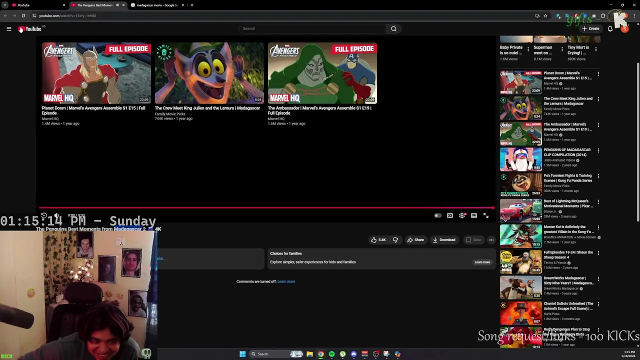Open The Ambassador end screen video thumbnail
The height and width of the screenshot is (360, 640).
pos(322,73)
